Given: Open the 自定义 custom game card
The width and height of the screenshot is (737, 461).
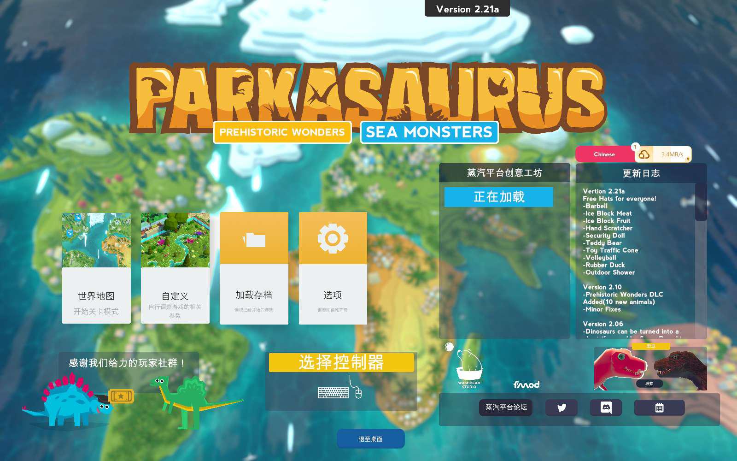Looking at the screenshot, I should click(x=175, y=268).
